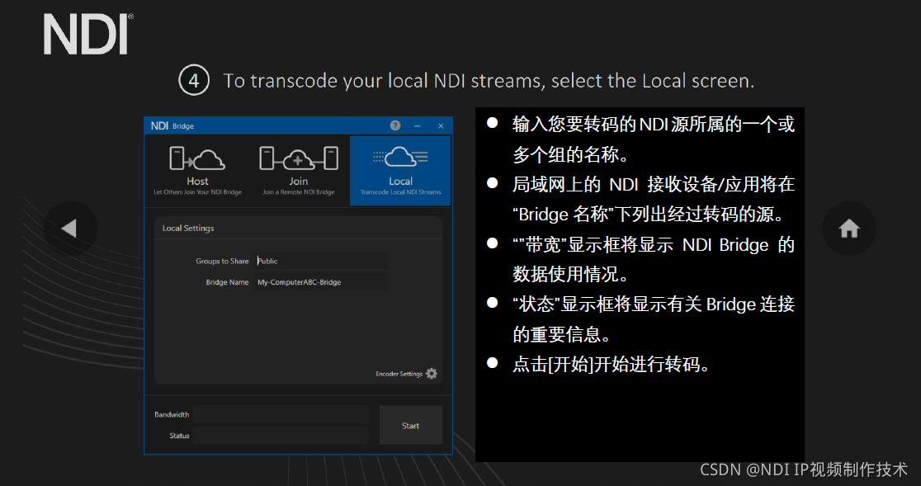
Task: Open the home page icon
Action: tap(849, 229)
